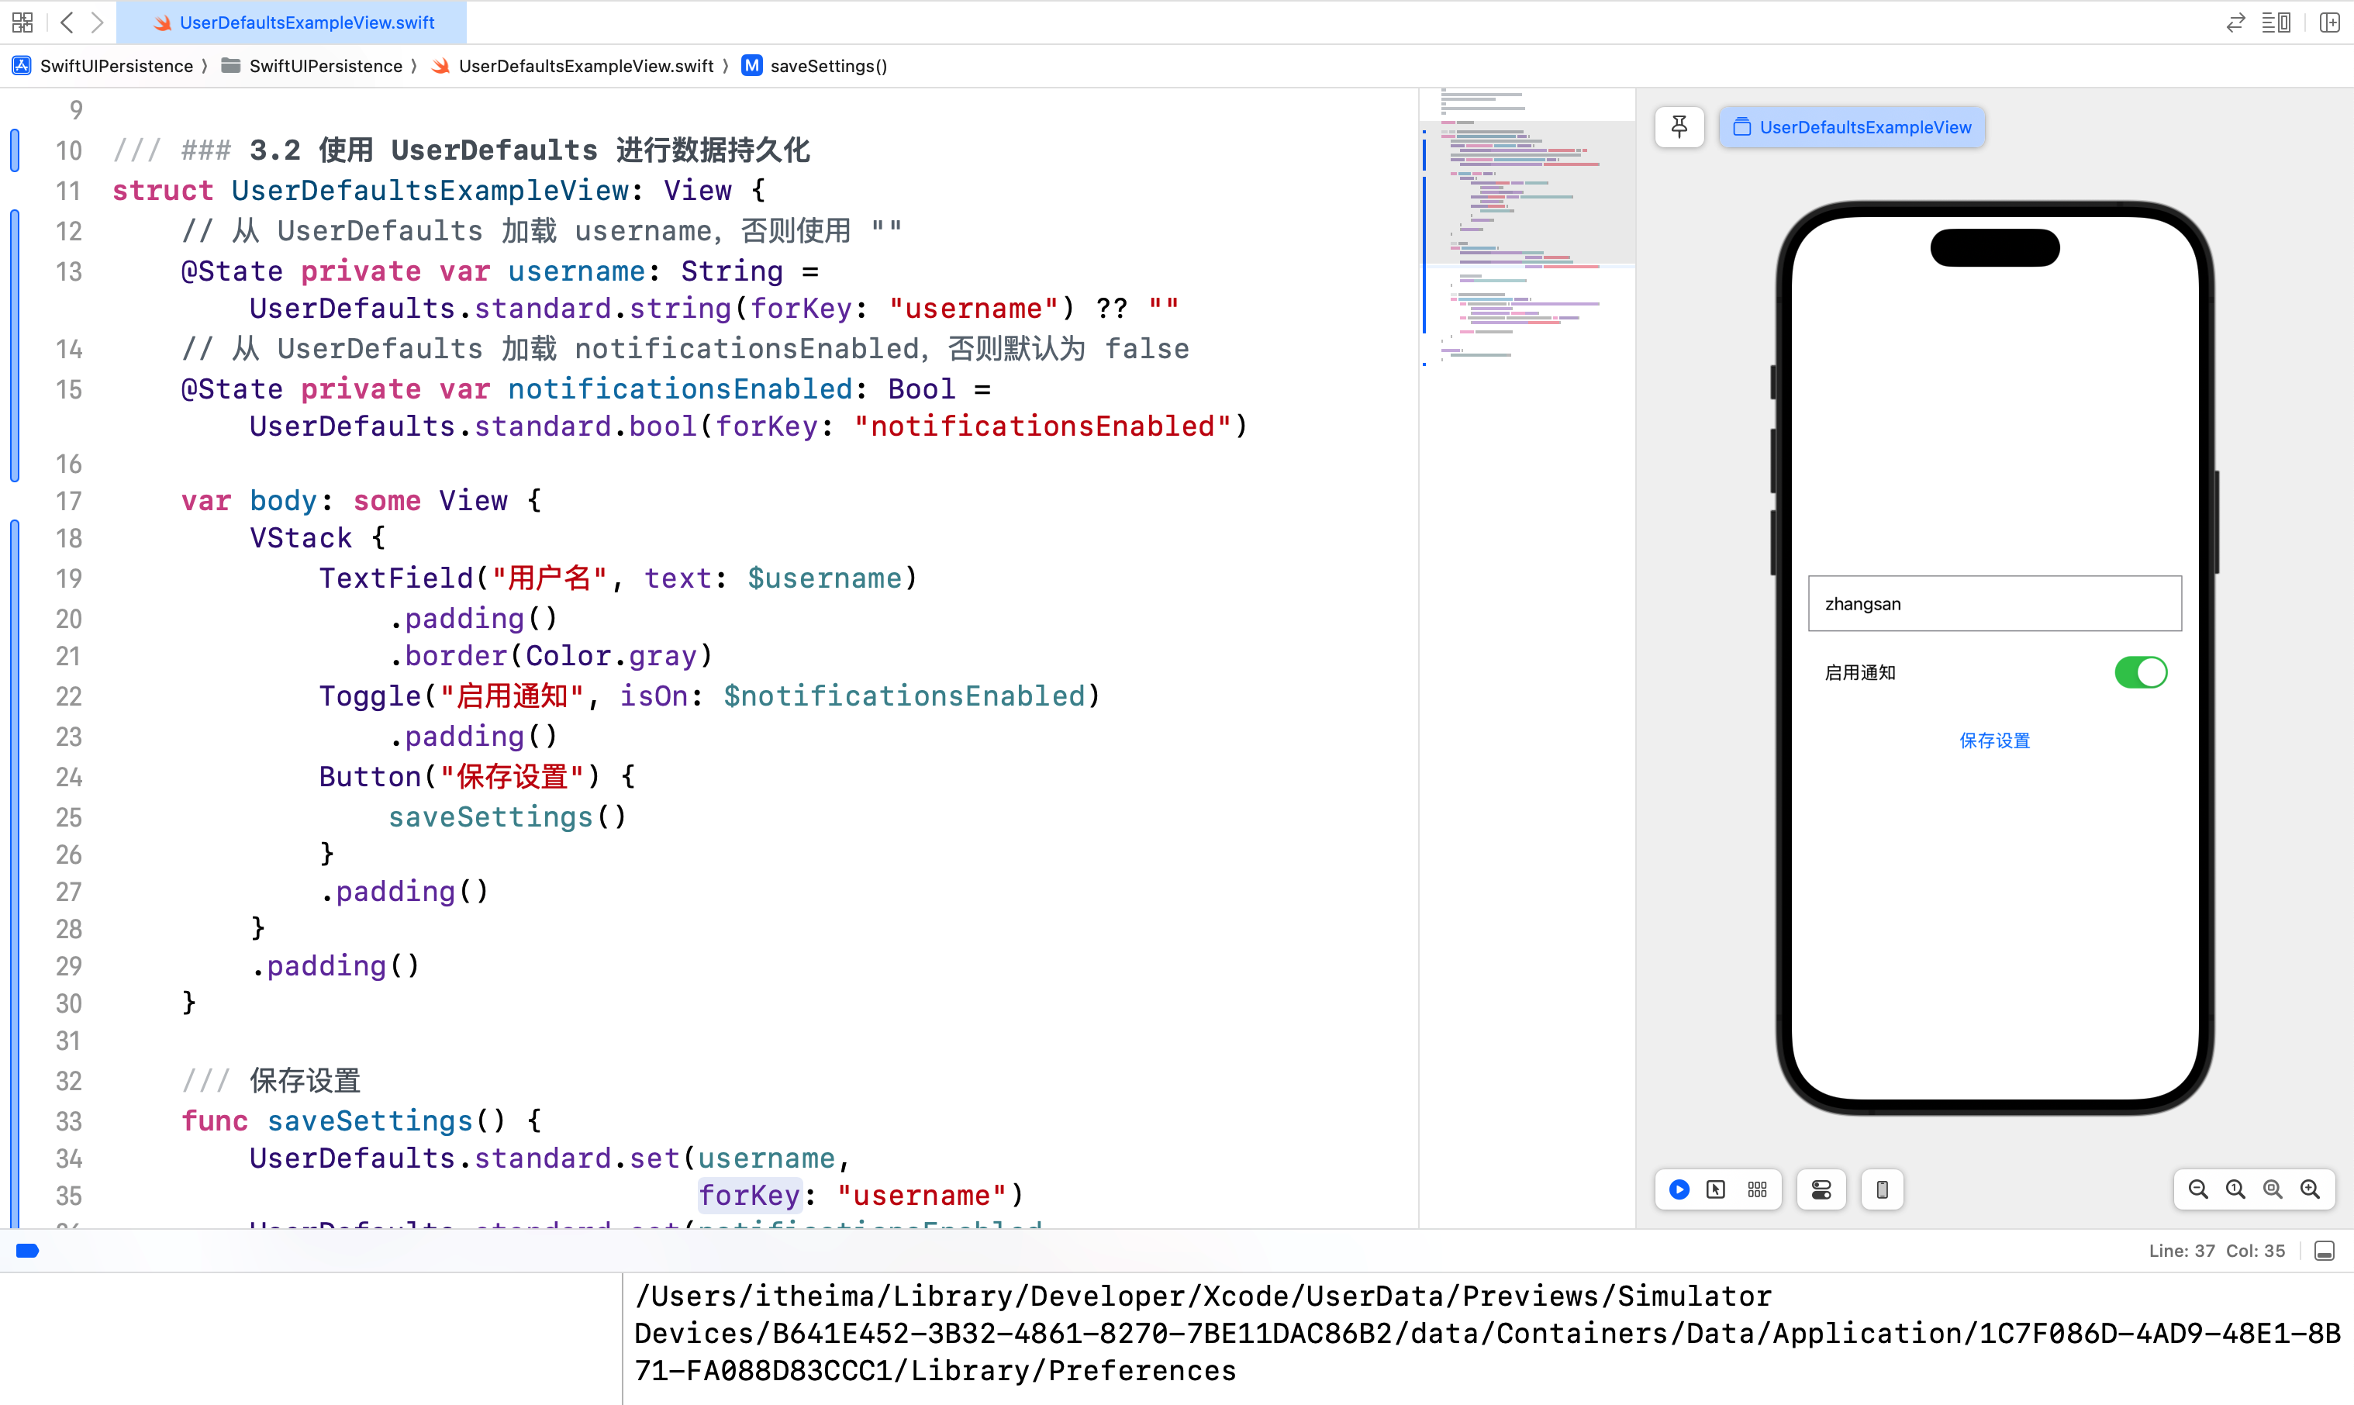Click line number 13 in the gutter
2354x1405 pixels.
(68, 271)
